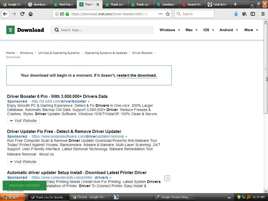Click the vertical scrollbar down arrow

pyautogui.click(x=266, y=191)
